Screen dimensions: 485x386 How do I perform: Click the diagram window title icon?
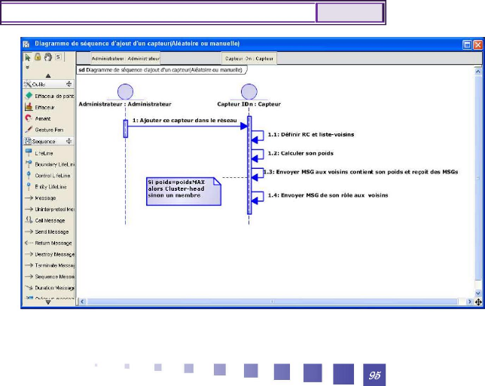click(26, 44)
